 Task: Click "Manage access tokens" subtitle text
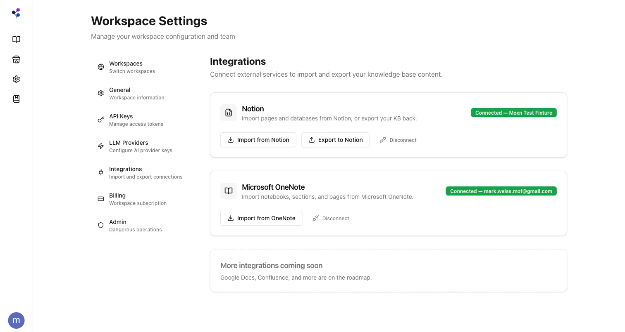[x=136, y=124]
